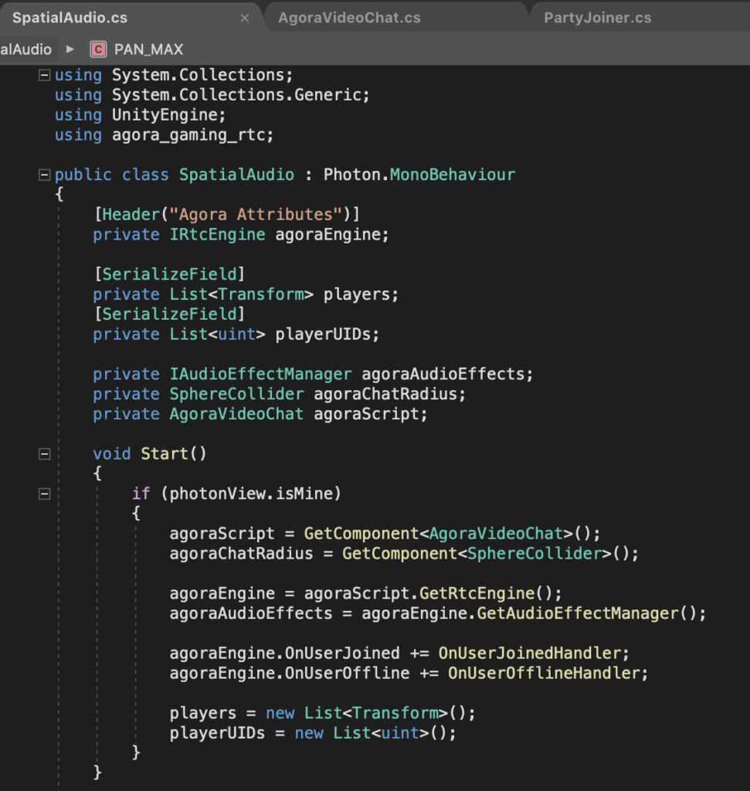Click new List<uint>() expression
750x791 pixels.
[x=375, y=733]
